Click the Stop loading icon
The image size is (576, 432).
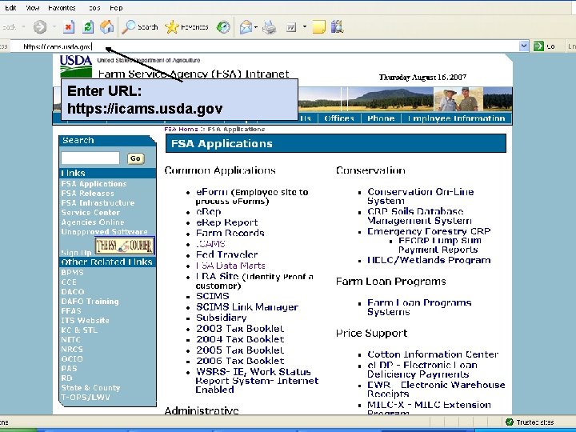[68, 27]
